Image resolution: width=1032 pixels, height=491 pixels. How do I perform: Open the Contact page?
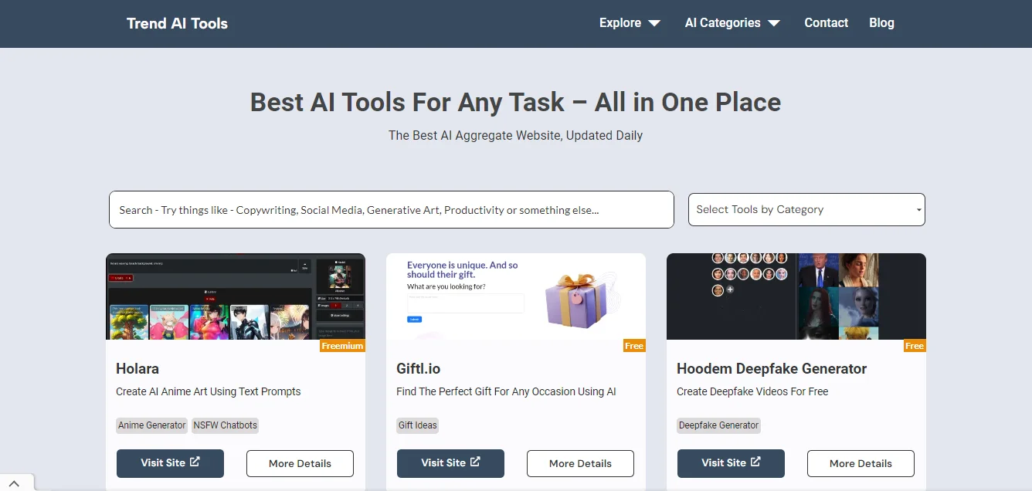(x=826, y=22)
